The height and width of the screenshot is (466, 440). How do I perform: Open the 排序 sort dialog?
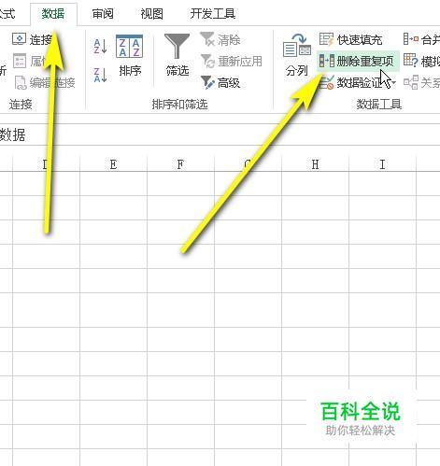coord(130,55)
